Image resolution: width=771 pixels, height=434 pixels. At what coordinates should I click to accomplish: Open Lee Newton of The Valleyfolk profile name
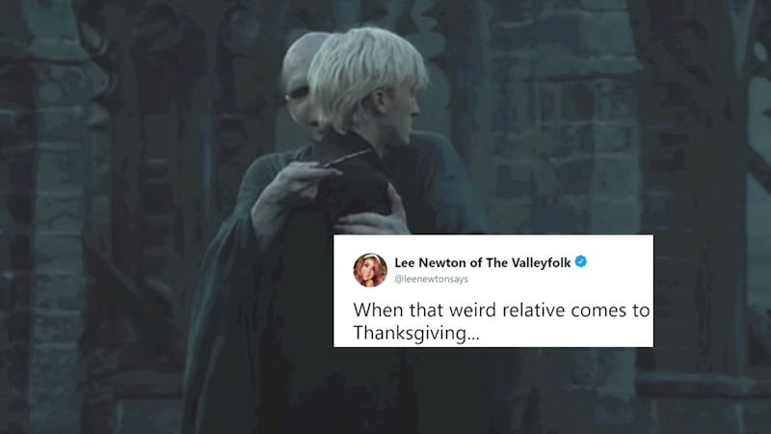click(483, 262)
